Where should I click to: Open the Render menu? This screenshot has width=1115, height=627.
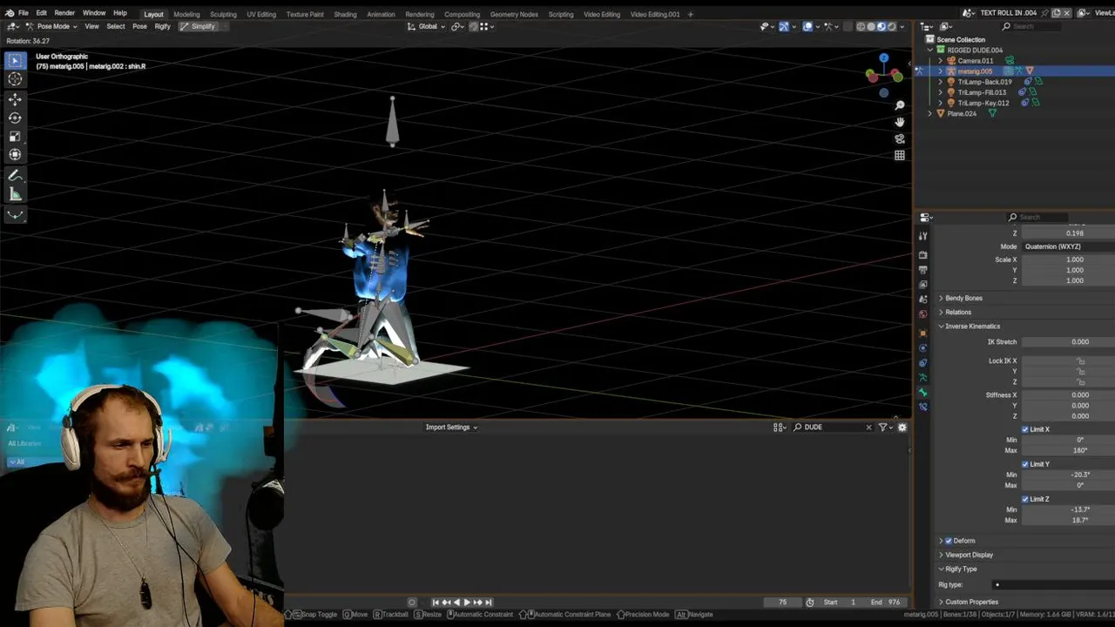pyautogui.click(x=64, y=13)
